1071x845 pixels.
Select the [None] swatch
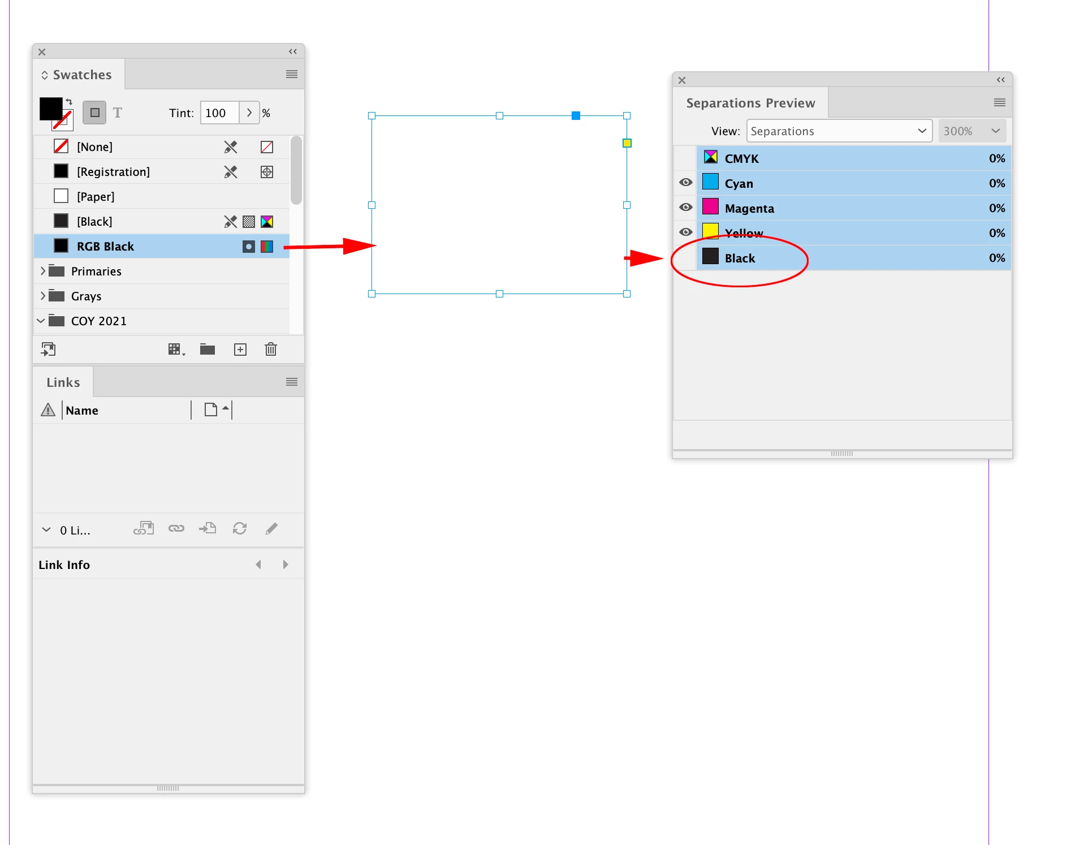point(161,147)
